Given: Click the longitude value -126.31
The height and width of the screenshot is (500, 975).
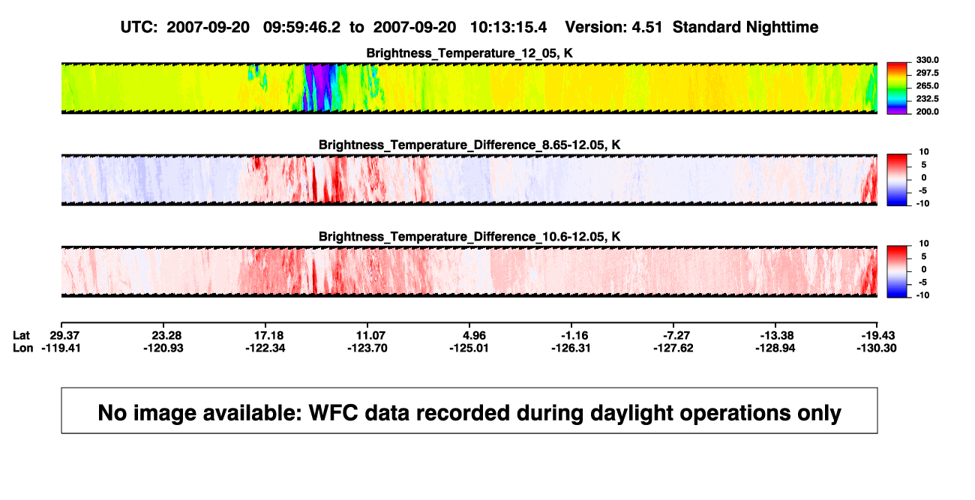Looking at the screenshot, I should pyautogui.click(x=570, y=348).
